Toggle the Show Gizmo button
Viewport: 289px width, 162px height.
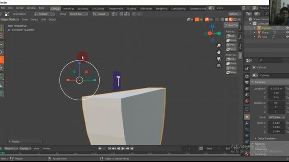click(x=197, y=19)
